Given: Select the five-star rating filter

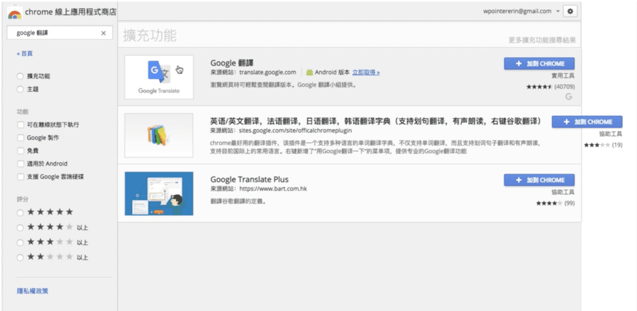Looking at the screenshot, I should click(20, 212).
